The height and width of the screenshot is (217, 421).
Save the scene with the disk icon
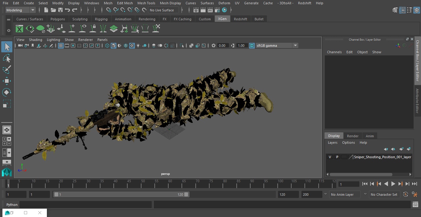pos(60,10)
